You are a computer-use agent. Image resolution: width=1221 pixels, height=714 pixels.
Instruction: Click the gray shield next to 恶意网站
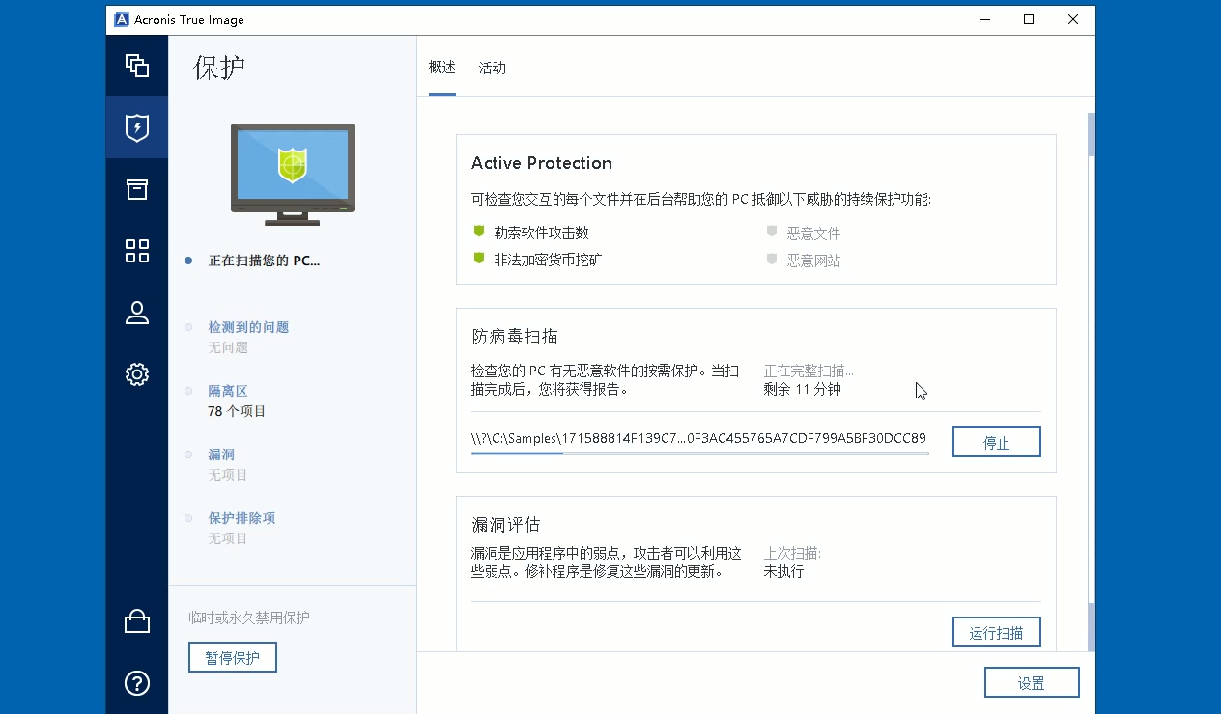click(772, 259)
